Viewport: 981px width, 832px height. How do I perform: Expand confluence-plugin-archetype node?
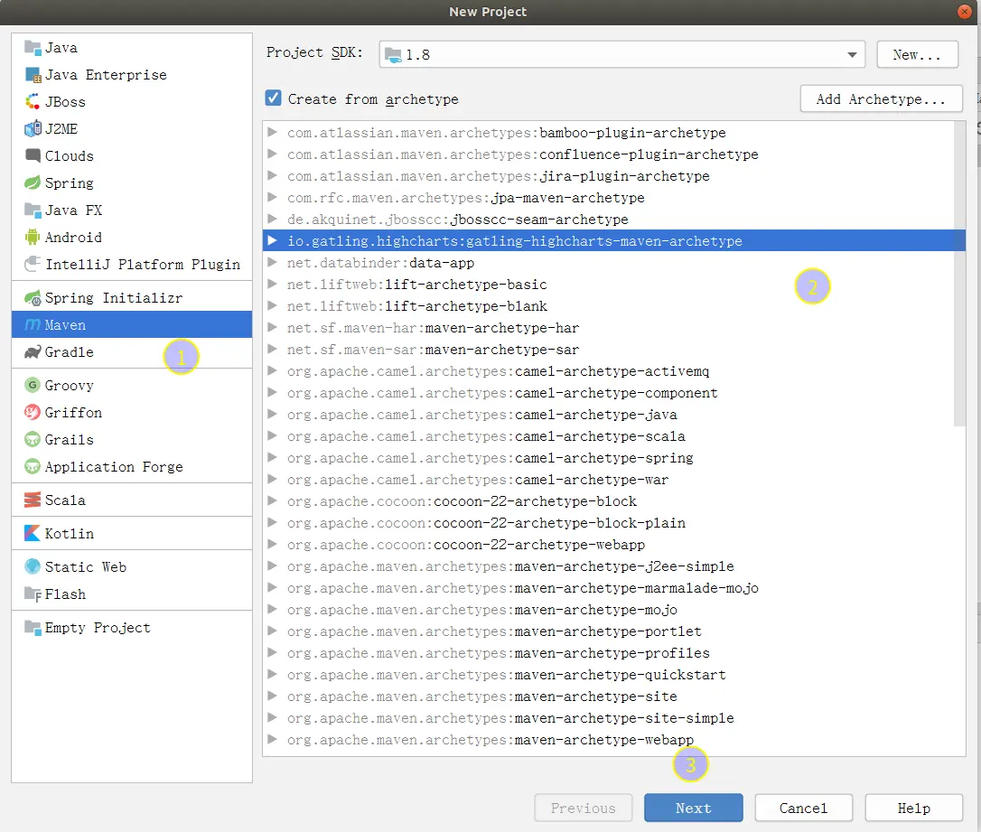coord(272,154)
